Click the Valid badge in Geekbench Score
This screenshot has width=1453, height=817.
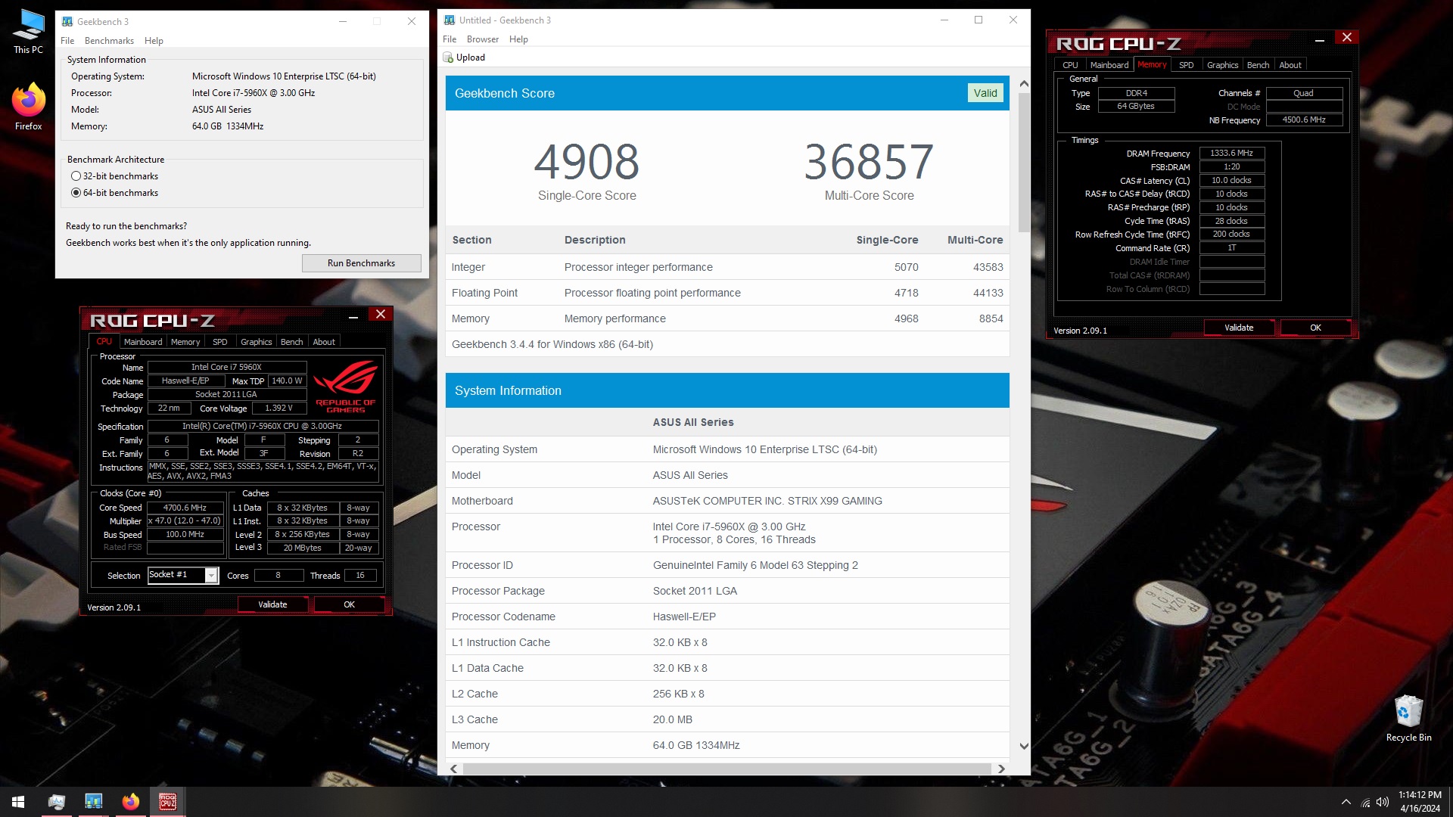[985, 93]
